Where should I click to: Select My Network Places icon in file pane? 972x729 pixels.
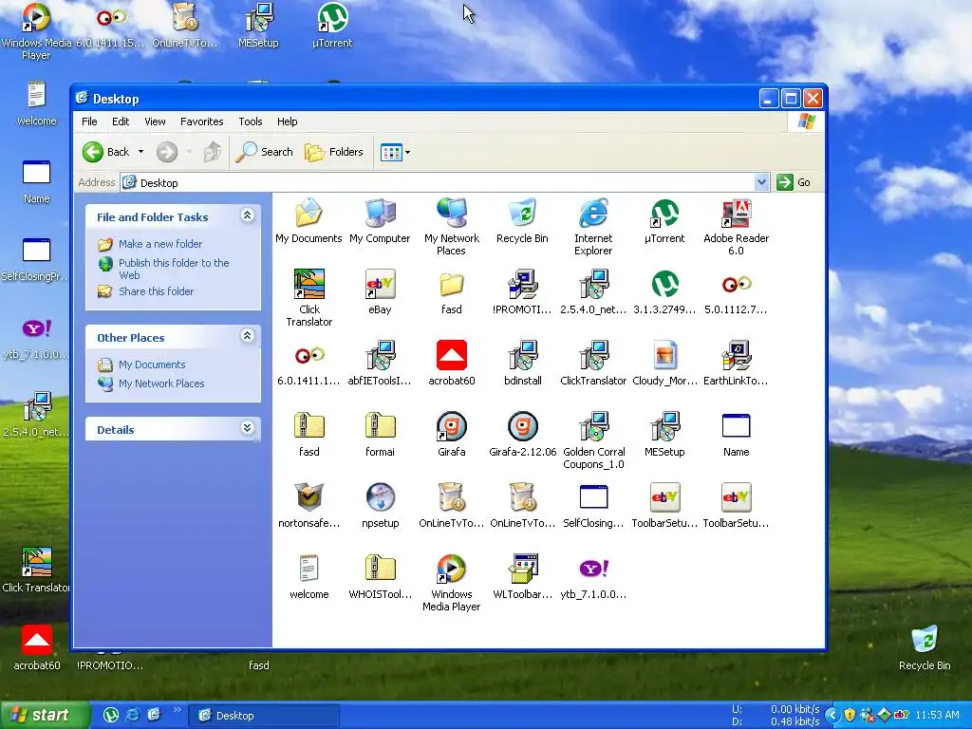click(x=451, y=214)
